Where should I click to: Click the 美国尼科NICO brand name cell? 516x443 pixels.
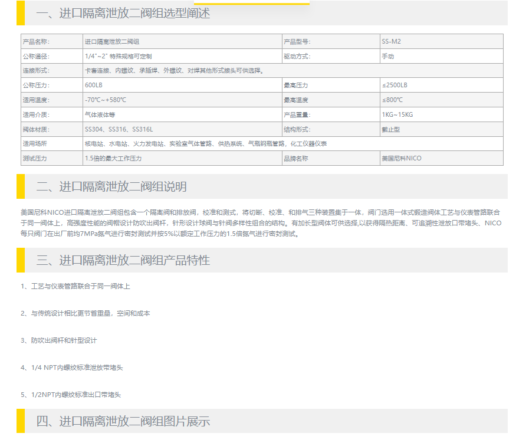pyautogui.click(x=402, y=159)
